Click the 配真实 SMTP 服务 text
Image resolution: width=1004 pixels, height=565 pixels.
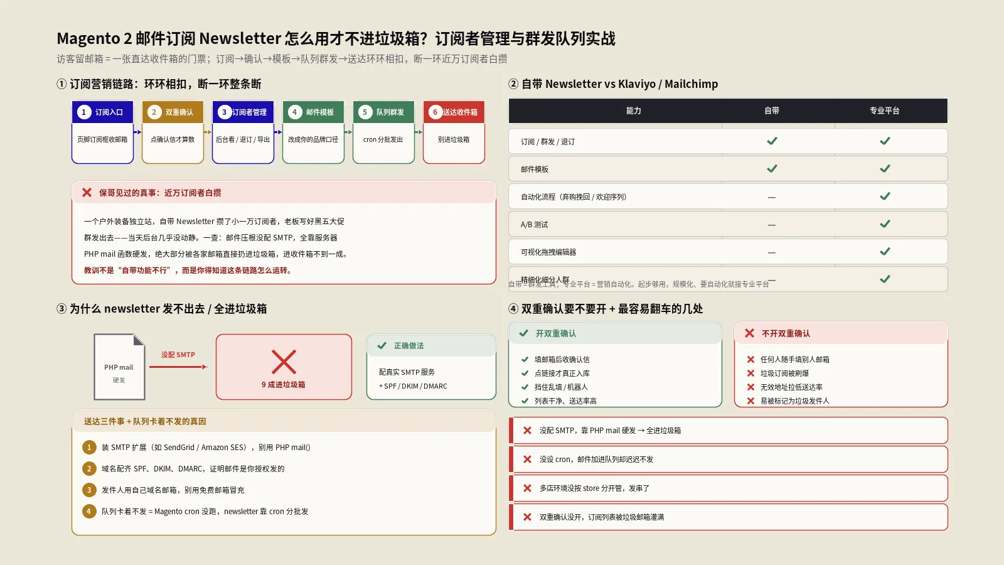click(x=407, y=372)
